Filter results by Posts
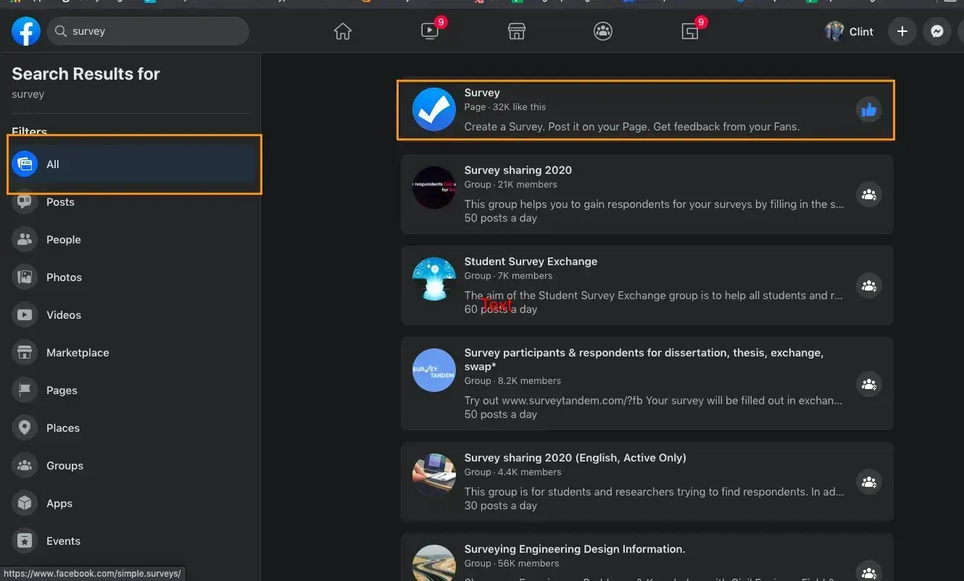Image resolution: width=964 pixels, height=581 pixels. click(x=60, y=202)
